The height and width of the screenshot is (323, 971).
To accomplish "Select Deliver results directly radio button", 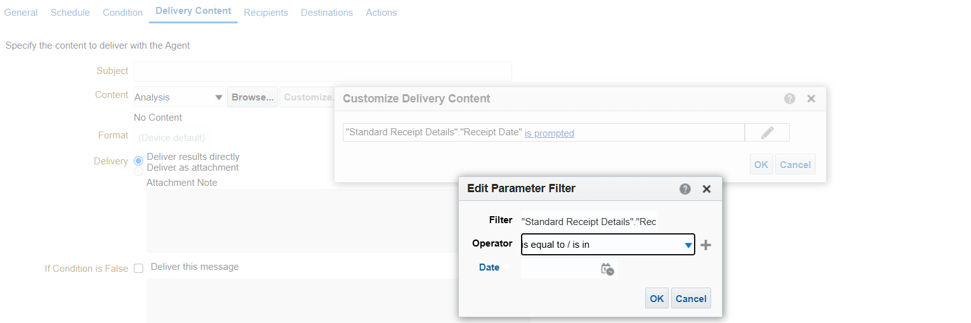I will coord(139,161).
